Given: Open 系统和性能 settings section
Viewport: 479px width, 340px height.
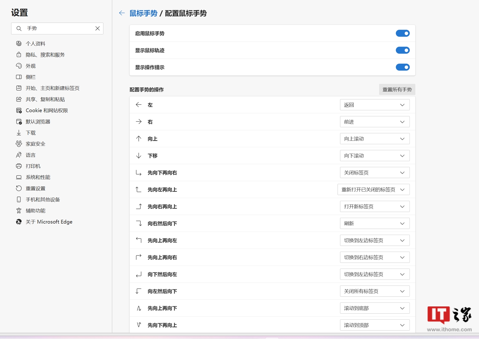Looking at the screenshot, I should [38, 177].
